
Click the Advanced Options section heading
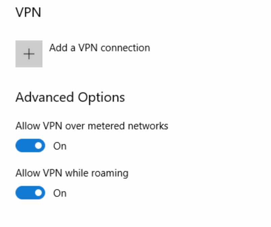pyautogui.click(x=70, y=97)
